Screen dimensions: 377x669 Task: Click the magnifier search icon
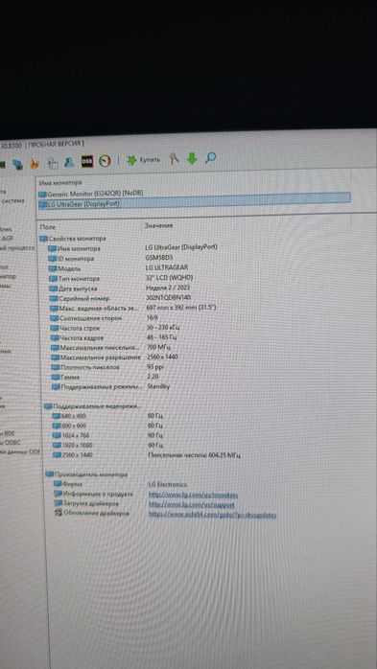point(210,158)
